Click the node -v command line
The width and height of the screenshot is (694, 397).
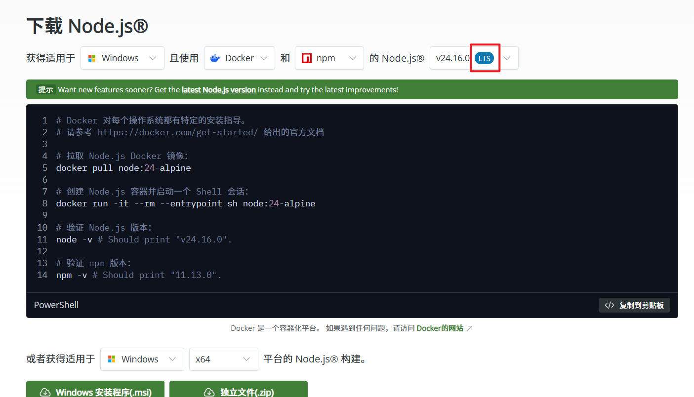tap(144, 239)
